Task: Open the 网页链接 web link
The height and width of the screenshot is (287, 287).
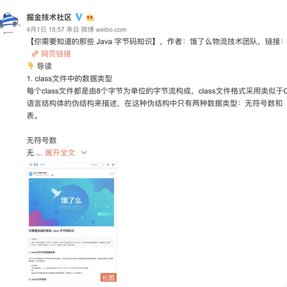Action: (x=56, y=53)
